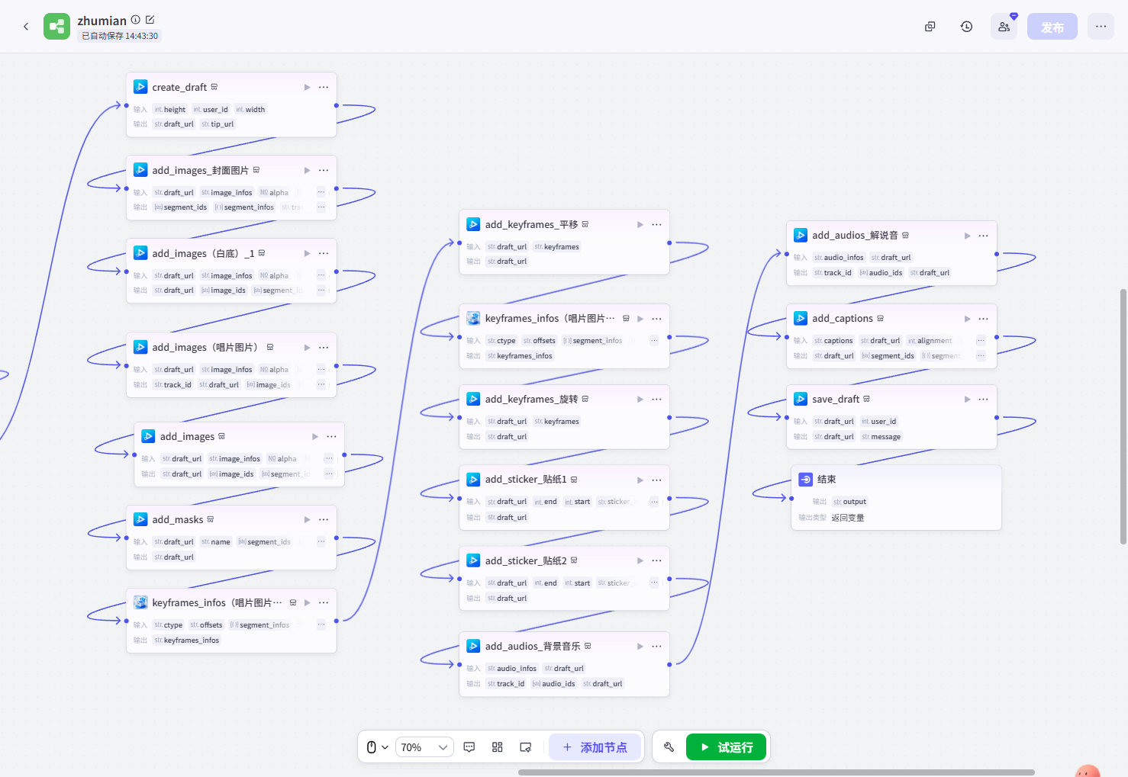Expand hidden inputs of add_sticker_贴纸1
This screenshot has height=777, width=1128.
[x=654, y=502]
